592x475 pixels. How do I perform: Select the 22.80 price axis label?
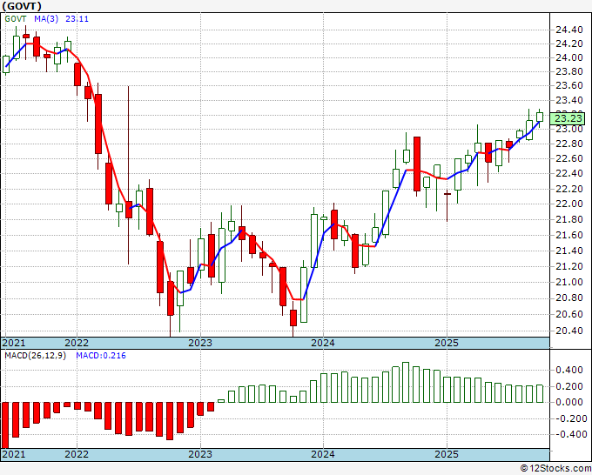[569, 144]
